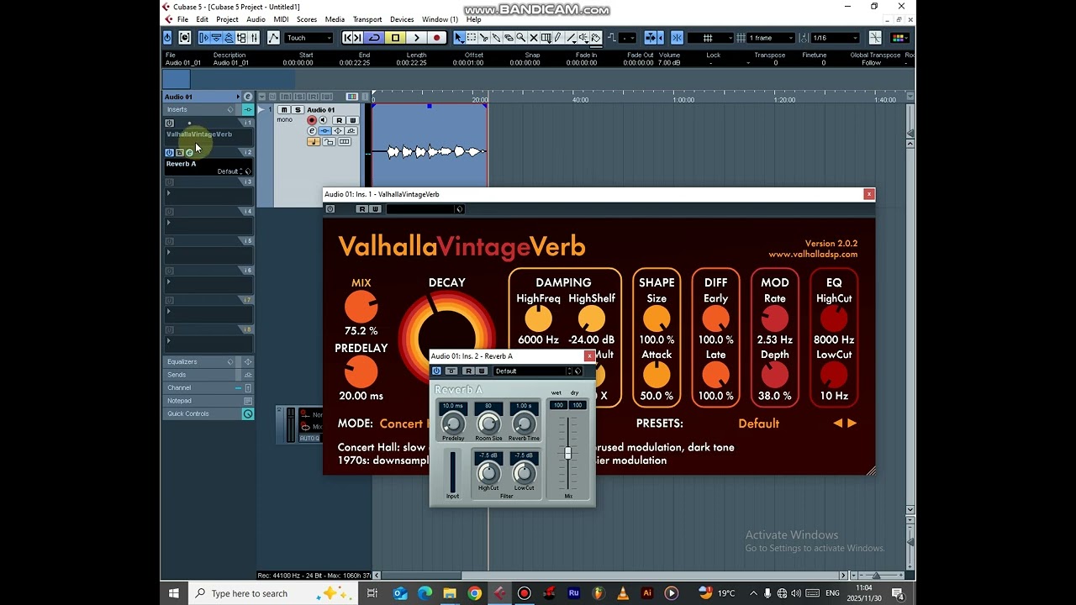The height and width of the screenshot is (605, 1076).
Task: Select the next Valhalla preset arrow
Action: pos(852,423)
